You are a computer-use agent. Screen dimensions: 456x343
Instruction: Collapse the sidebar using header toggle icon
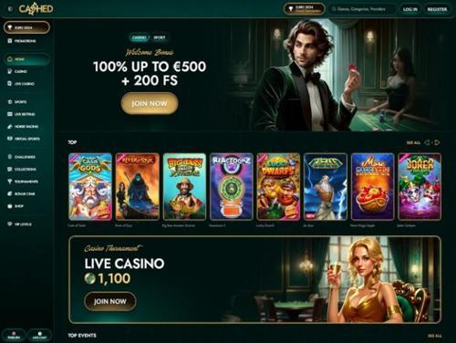click(x=10, y=9)
